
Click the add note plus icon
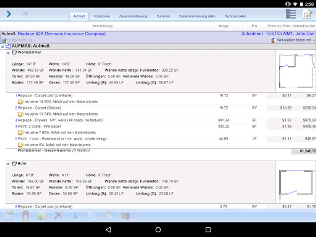(42, 216)
